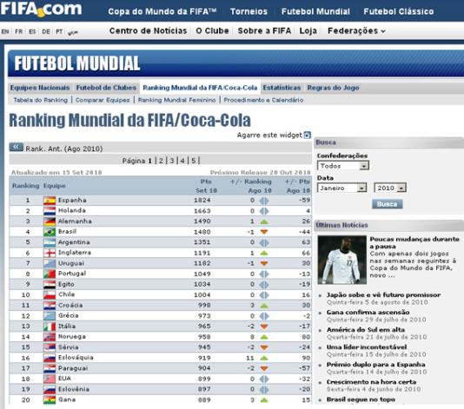Expand the Federações menu
The image size is (464, 409).
click(x=356, y=30)
